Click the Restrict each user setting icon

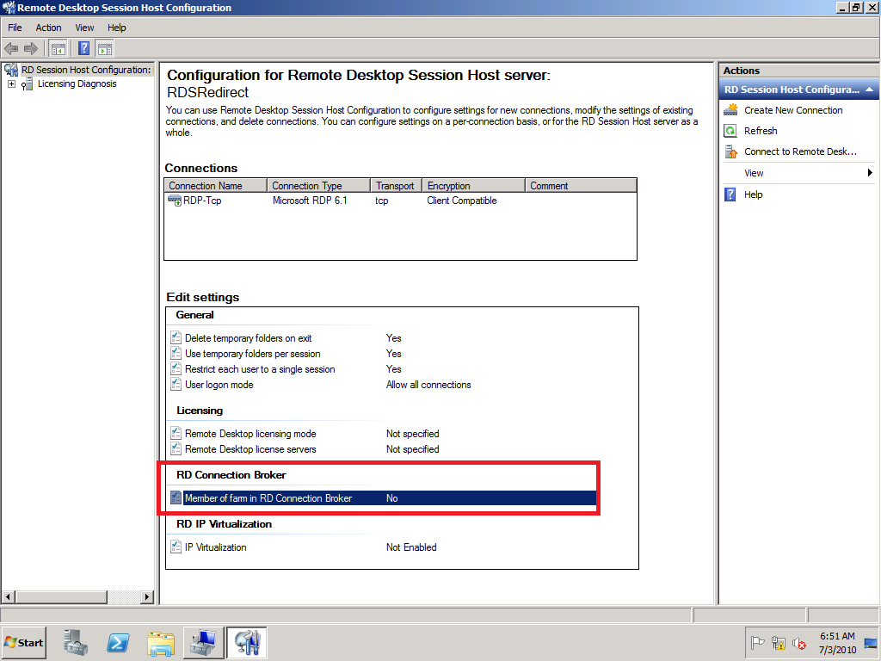tap(176, 369)
